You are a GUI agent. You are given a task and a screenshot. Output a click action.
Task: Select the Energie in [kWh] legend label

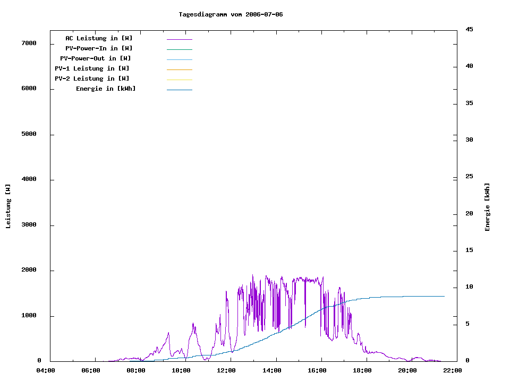click(x=106, y=89)
